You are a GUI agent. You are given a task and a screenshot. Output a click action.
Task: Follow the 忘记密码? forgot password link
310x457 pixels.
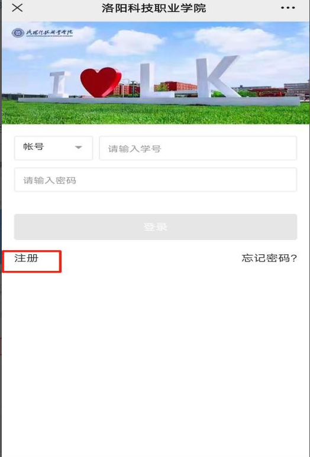[269, 258]
